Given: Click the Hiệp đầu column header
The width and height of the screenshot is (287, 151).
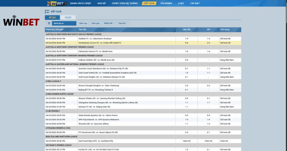Looking at the screenshot, I should [x=186, y=29].
